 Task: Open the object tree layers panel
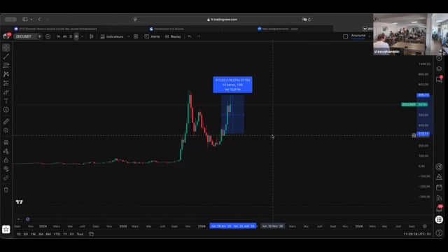tap(439, 69)
